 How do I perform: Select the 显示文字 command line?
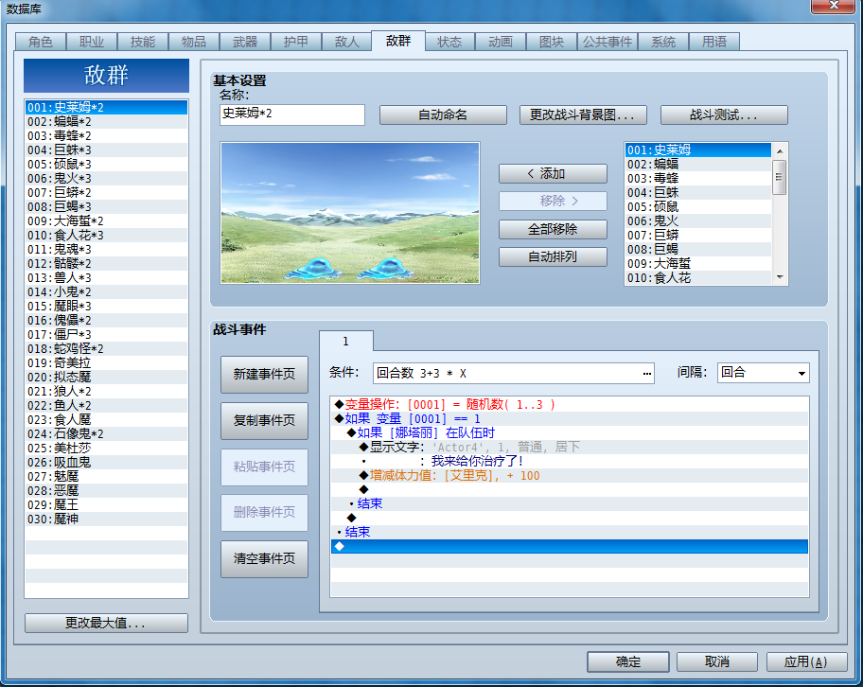point(570,447)
